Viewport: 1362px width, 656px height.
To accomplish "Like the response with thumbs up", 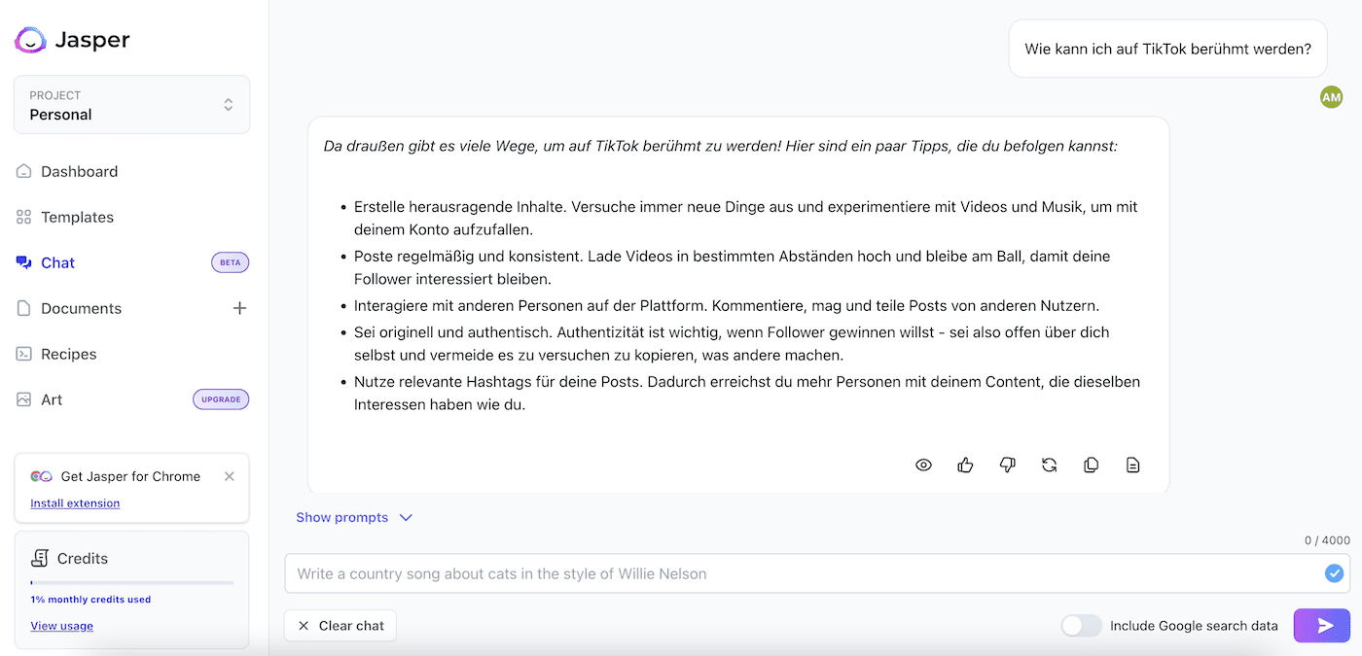I will (x=965, y=466).
